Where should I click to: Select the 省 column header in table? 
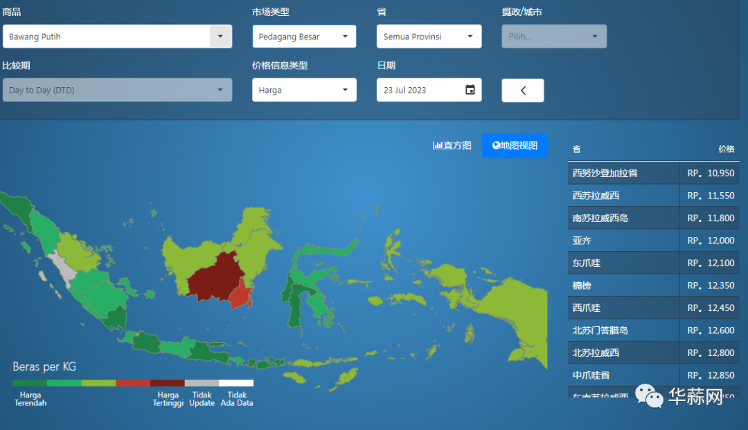(577, 149)
